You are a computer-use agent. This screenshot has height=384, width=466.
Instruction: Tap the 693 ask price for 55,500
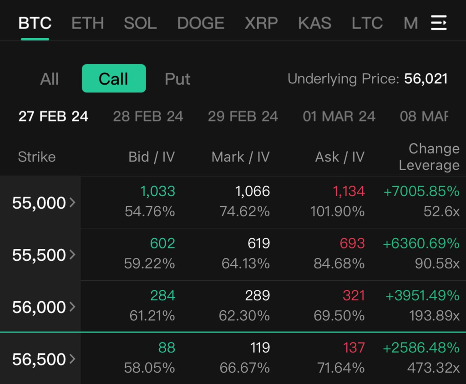(x=352, y=243)
